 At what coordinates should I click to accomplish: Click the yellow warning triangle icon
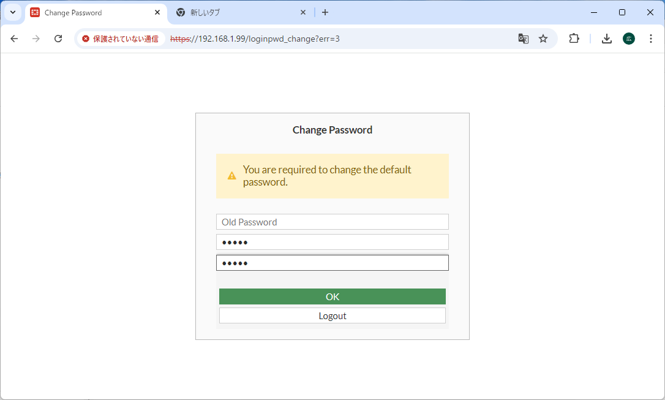pos(231,176)
